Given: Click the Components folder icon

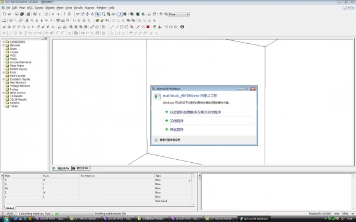Looking at the screenshot, I should point(7,42).
